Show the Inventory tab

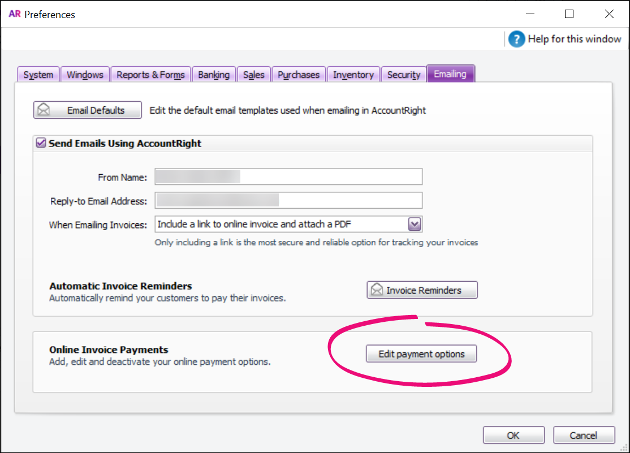point(353,75)
